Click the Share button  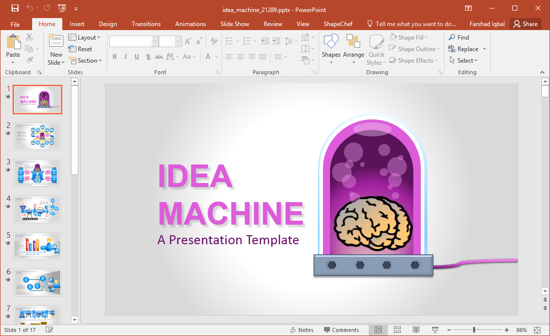pos(525,24)
